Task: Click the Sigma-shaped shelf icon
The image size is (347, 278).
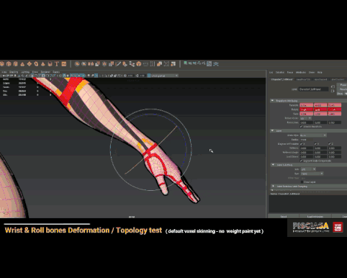Action: [x=166, y=64]
